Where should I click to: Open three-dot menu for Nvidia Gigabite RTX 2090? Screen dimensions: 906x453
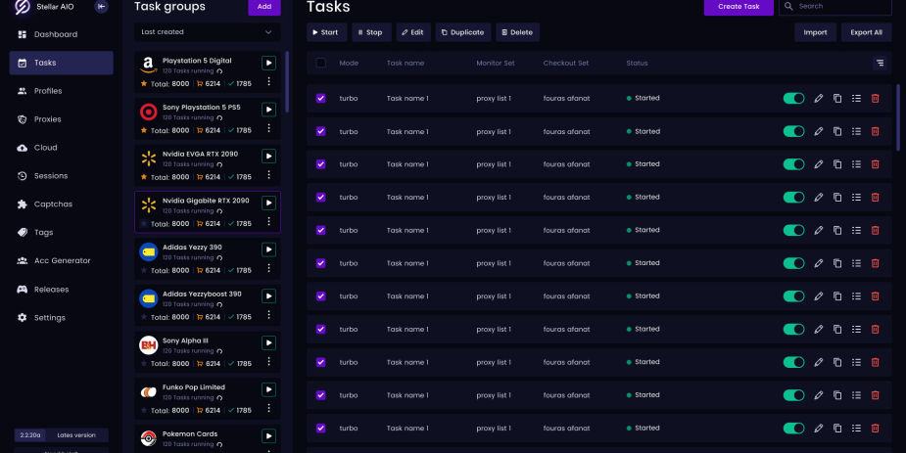click(x=268, y=221)
